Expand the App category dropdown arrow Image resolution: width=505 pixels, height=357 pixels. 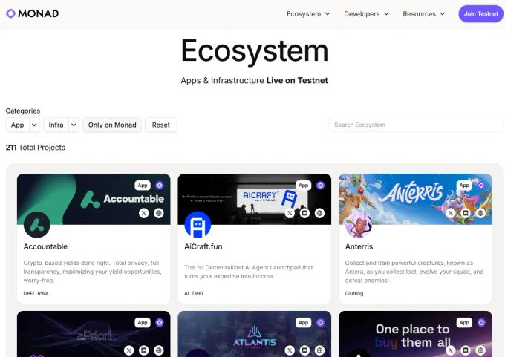pos(34,125)
